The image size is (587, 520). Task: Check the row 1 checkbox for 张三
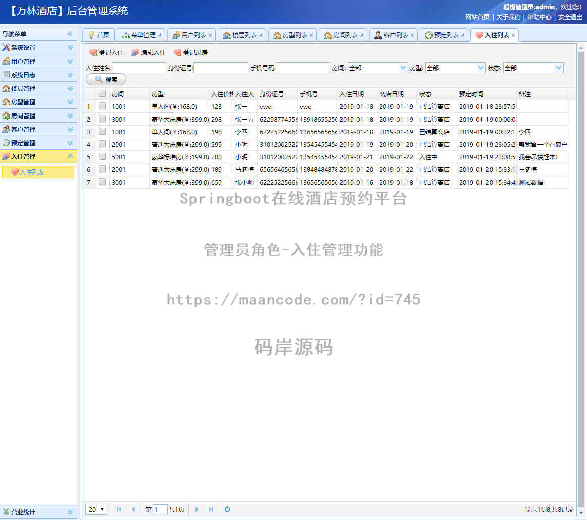pos(102,106)
